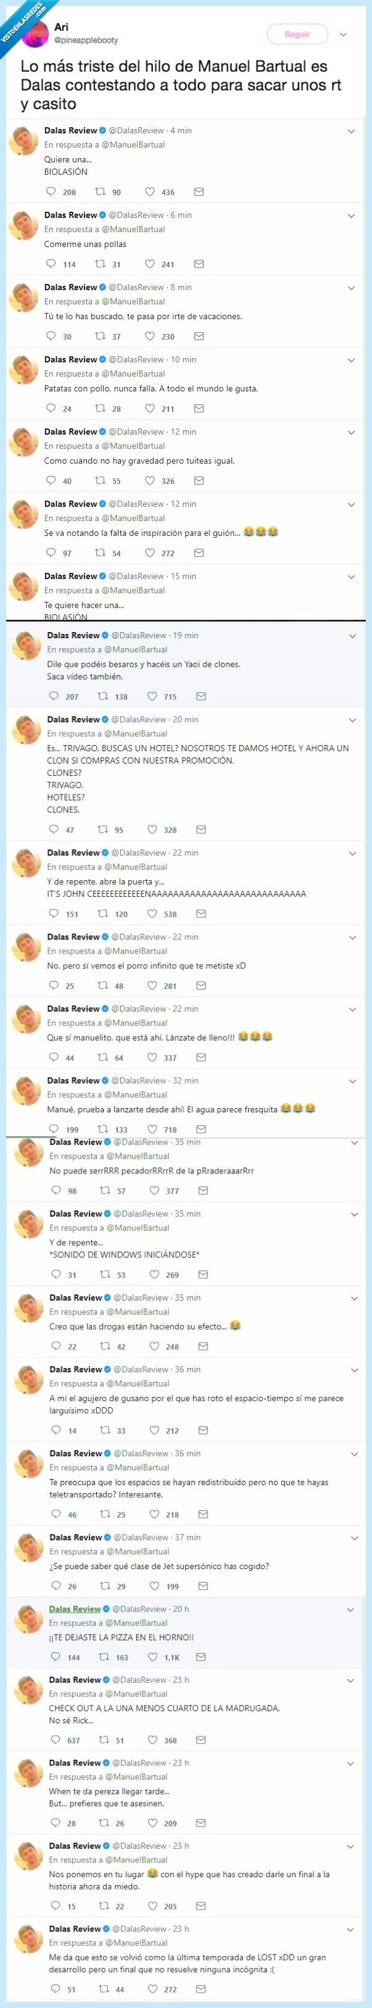Like the 'porro infinito' tweet
The height and width of the screenshot is (2008, 372).
pyautogui.click(x=152, y=985)
